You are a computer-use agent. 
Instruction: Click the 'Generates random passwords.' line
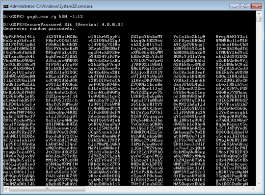point(39,28)
